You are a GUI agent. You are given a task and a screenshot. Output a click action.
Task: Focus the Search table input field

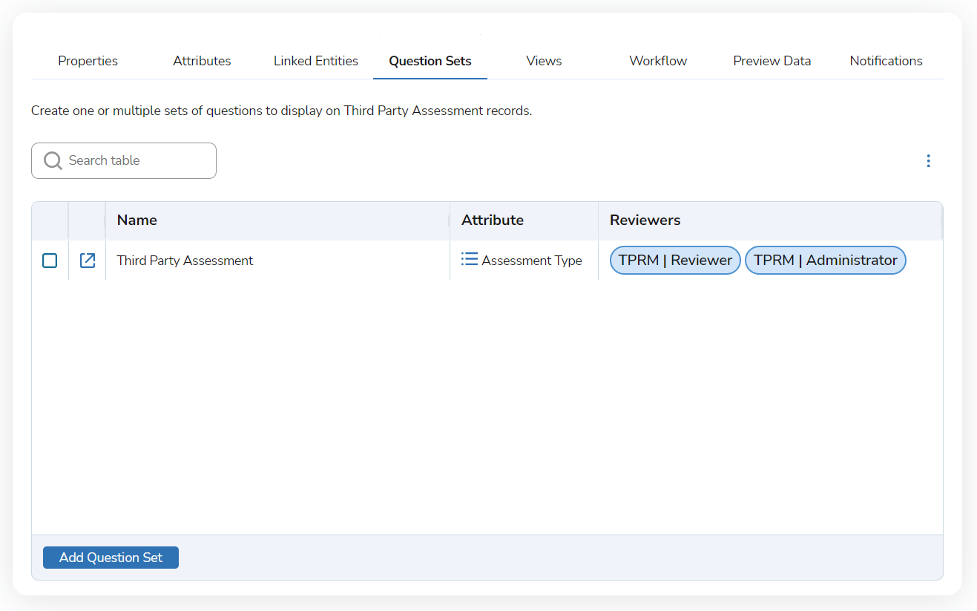pos(124,160)
